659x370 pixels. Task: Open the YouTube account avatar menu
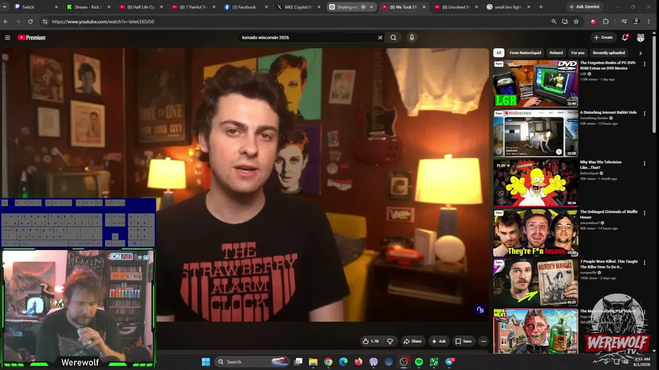coord(640,38)
